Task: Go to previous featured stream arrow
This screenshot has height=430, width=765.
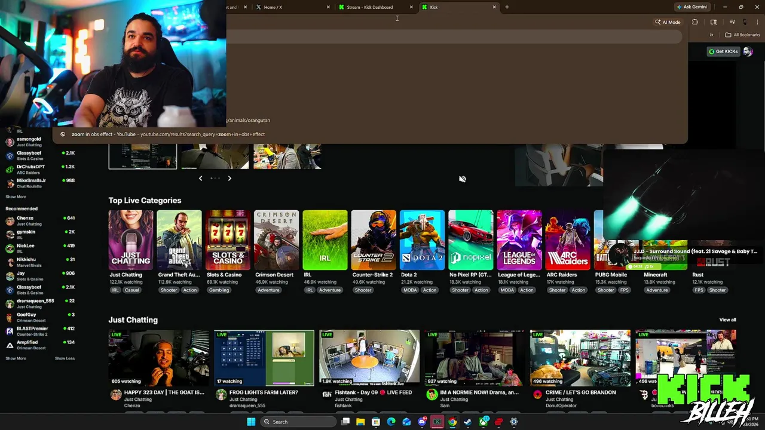Action: [x=200, y=178]
